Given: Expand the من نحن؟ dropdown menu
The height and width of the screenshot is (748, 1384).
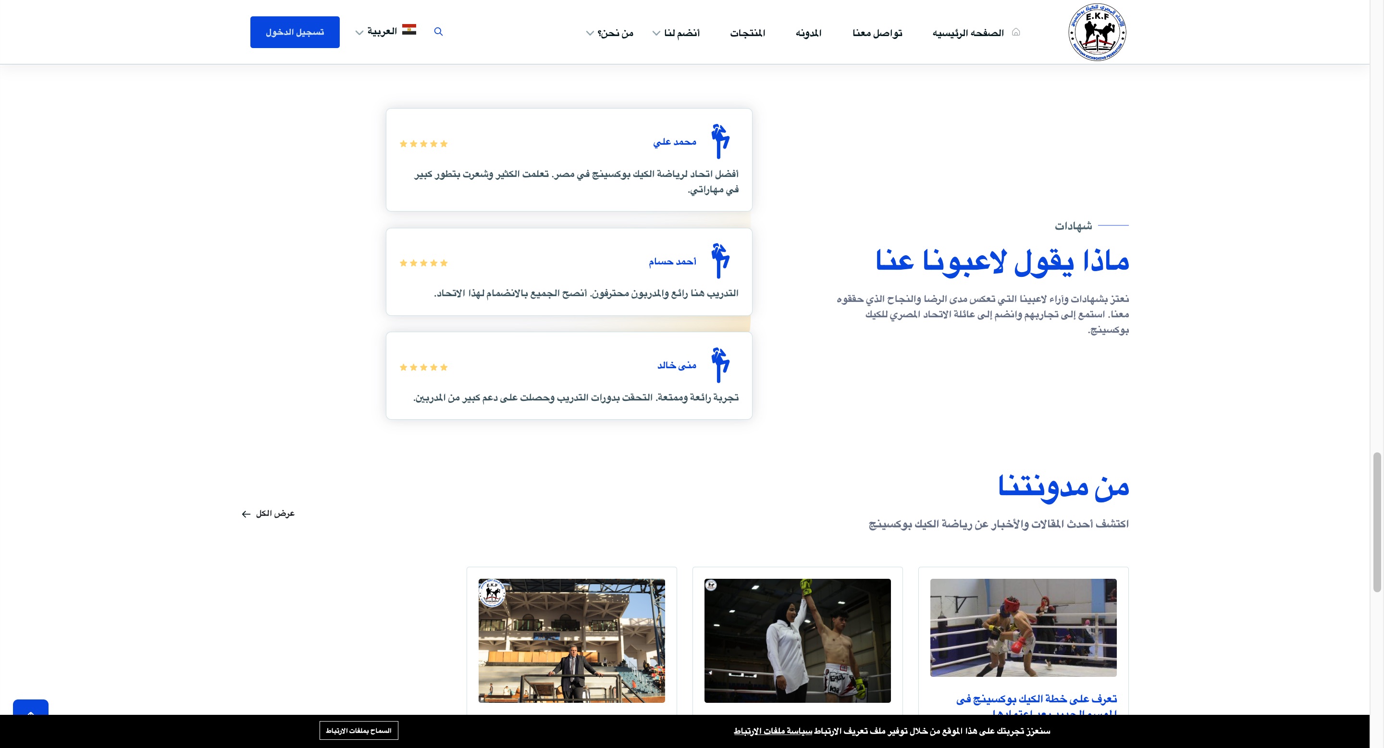Looking at the screenshot, I should pos(610,33).
